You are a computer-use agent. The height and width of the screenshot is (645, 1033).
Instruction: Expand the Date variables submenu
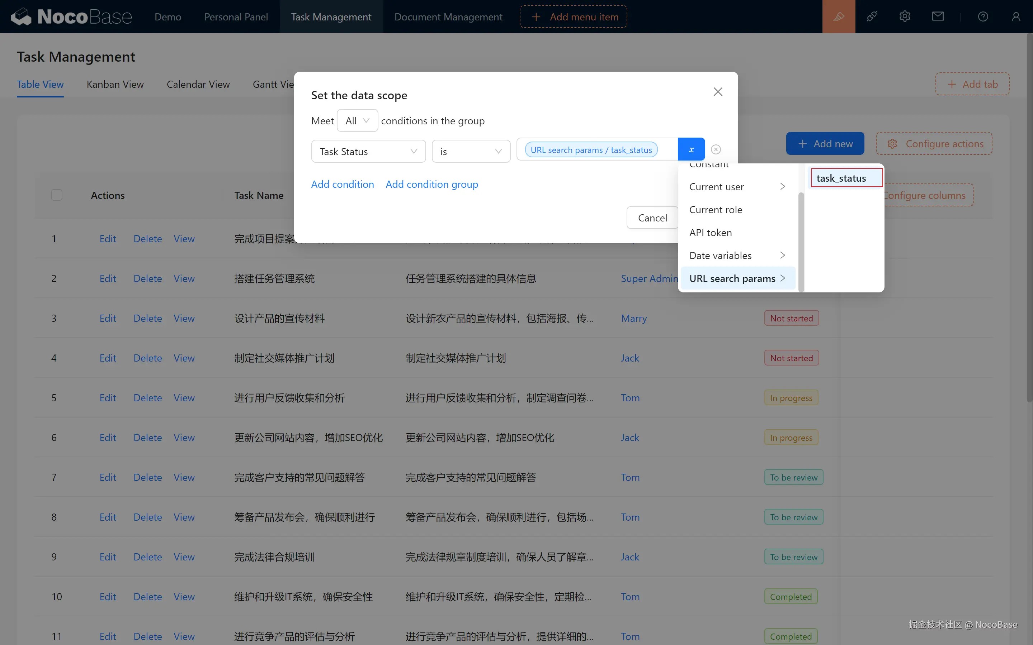coord(737,255)
